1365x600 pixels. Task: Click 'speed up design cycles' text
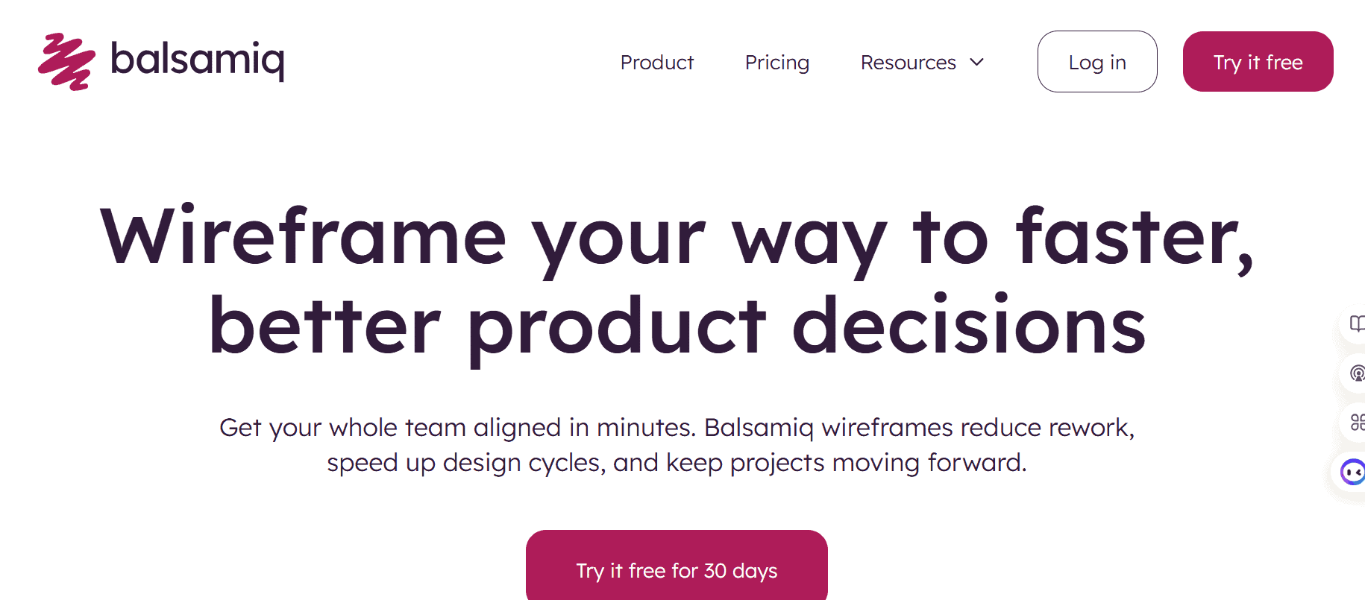(466, 463)
